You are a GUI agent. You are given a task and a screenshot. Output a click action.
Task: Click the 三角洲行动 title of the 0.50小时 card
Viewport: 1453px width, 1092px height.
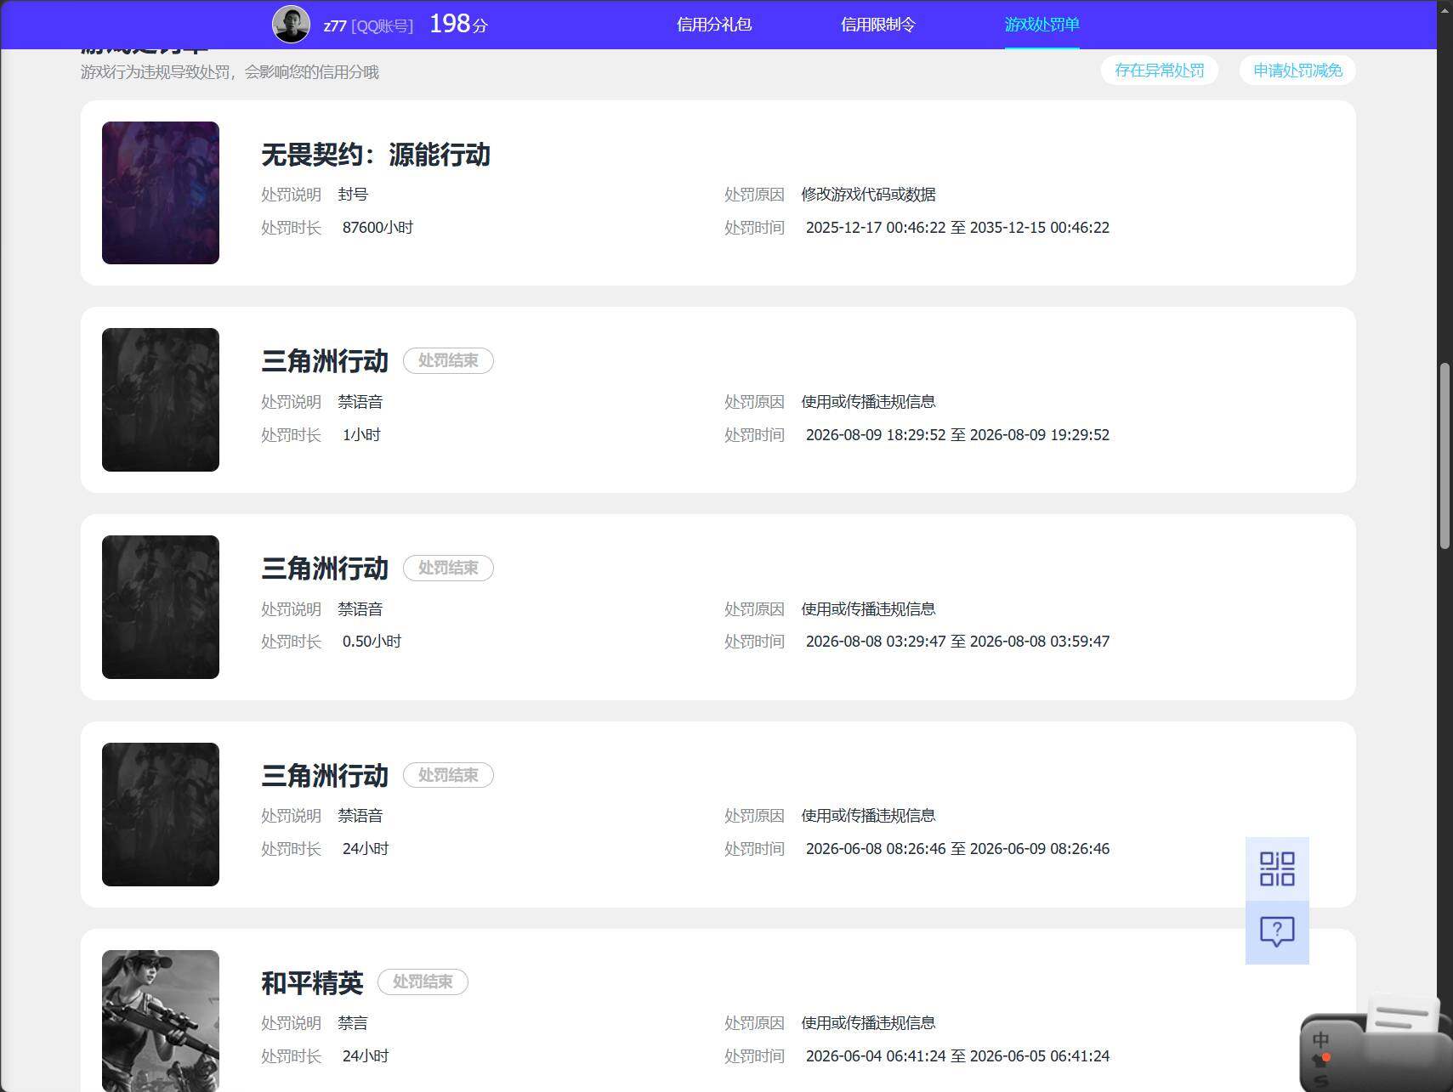coord(325,569)
